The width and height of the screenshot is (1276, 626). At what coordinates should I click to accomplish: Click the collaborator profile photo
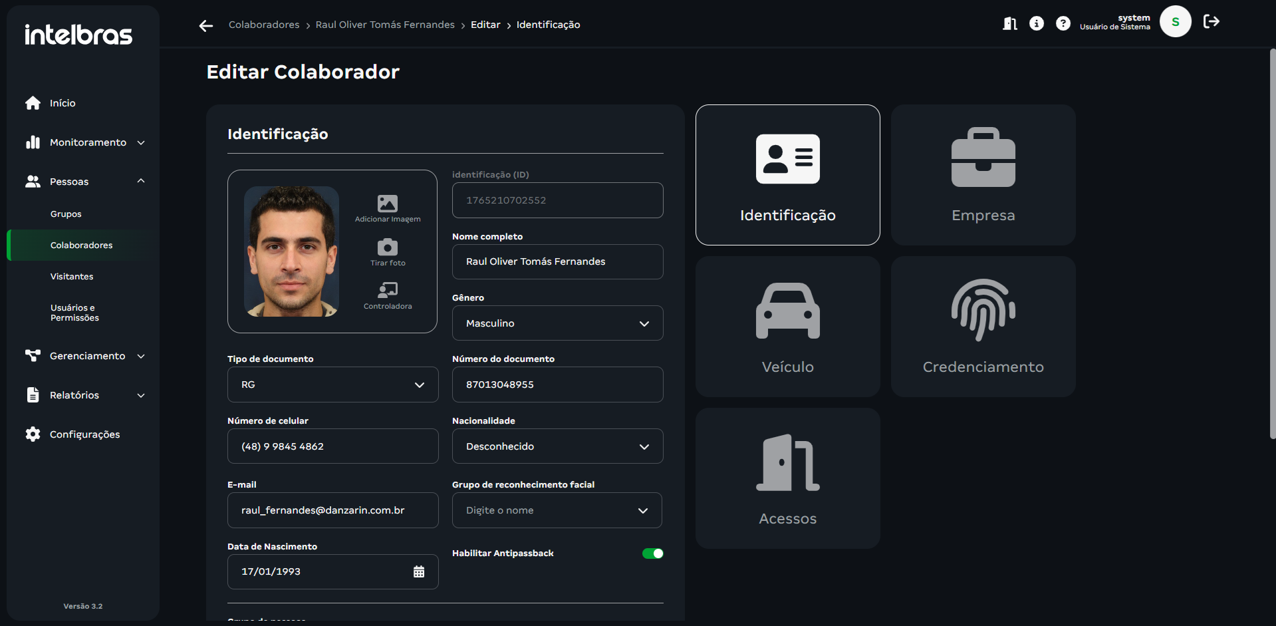(291, 251)
